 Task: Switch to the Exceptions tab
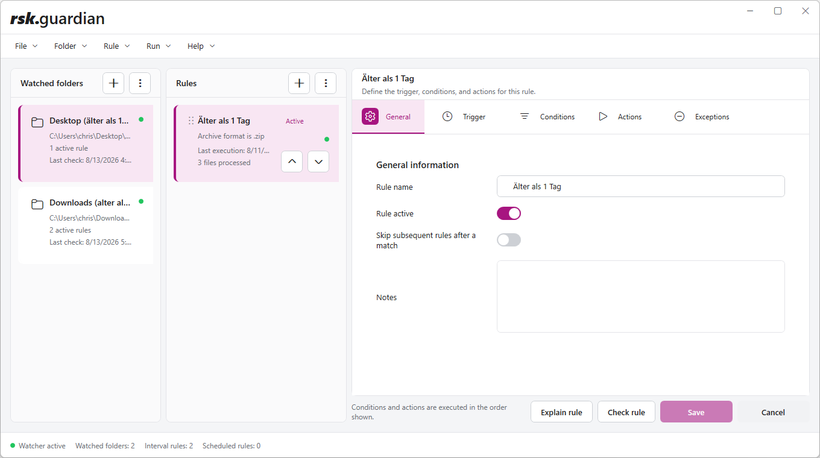(701, 116)
